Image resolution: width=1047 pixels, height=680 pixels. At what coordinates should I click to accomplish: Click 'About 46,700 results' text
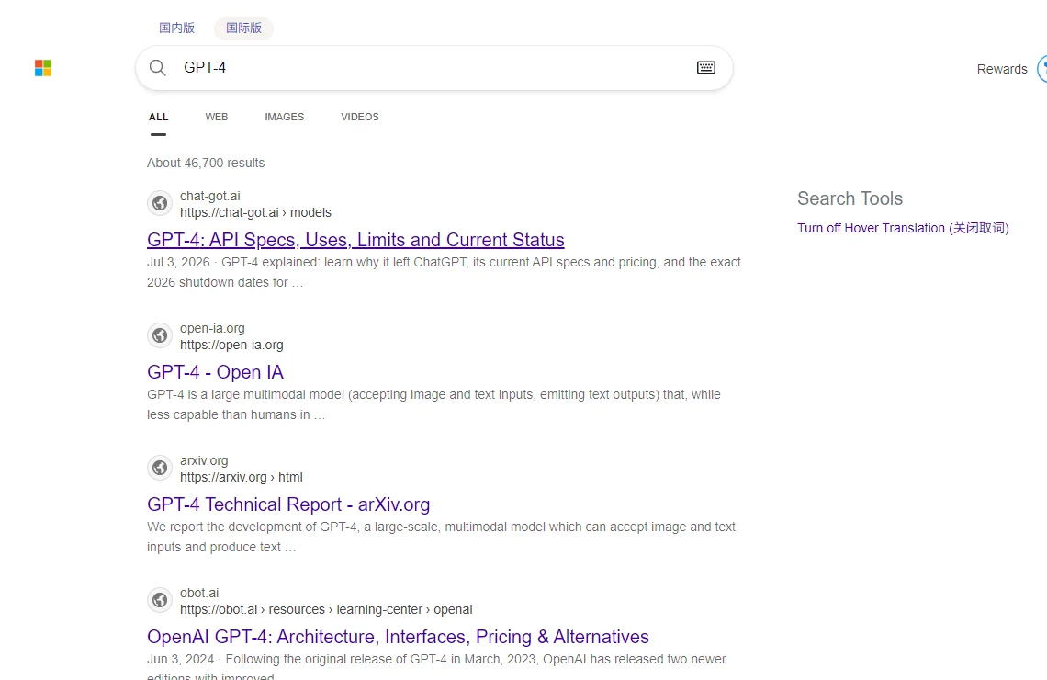tap(206, 163)
